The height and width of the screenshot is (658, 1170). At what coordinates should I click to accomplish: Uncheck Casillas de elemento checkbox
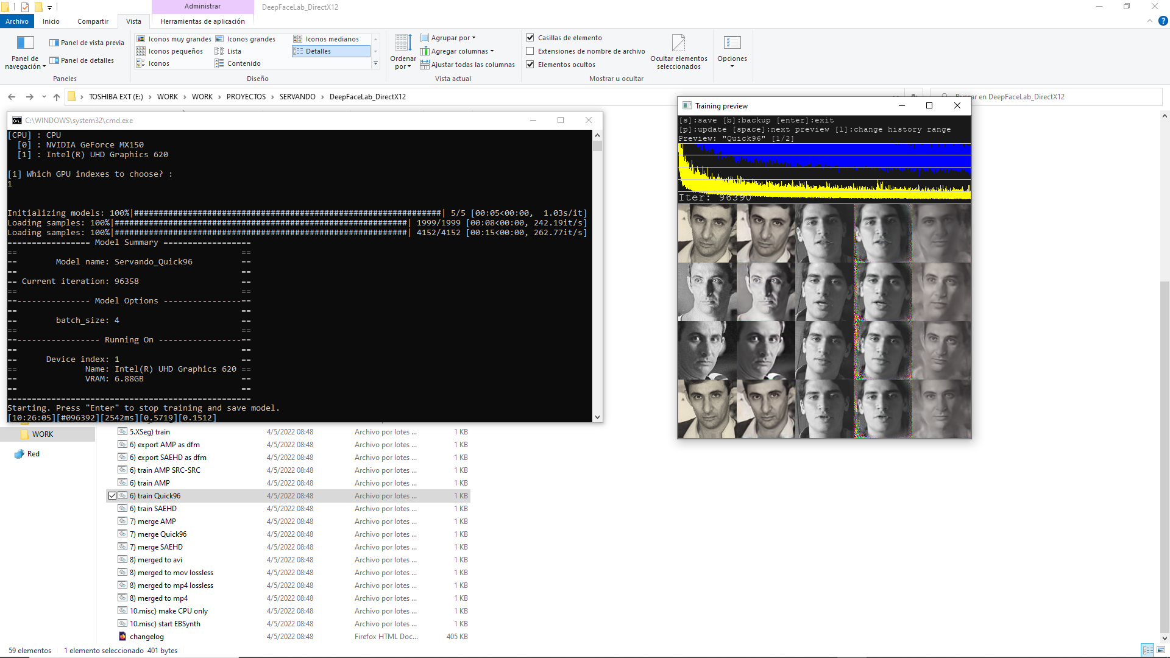pos(530,38)
